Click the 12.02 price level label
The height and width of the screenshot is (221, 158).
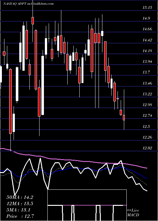[147, 148]
